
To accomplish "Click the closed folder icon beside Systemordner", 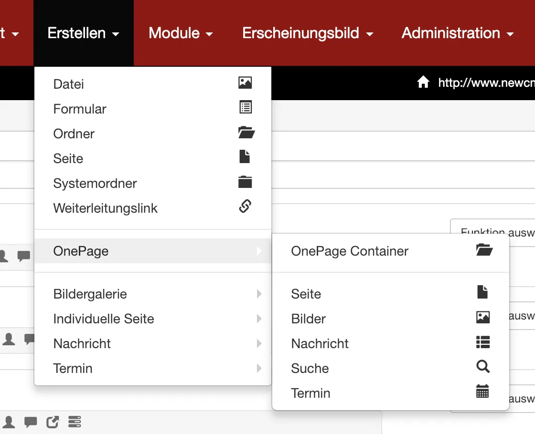I will tap(245, 182).
